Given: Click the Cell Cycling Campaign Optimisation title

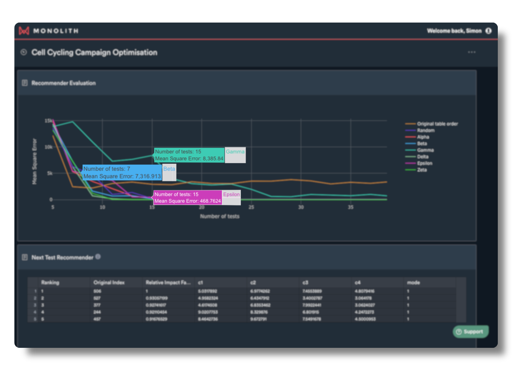Looking at the screenshot, I should coord(94,52).
